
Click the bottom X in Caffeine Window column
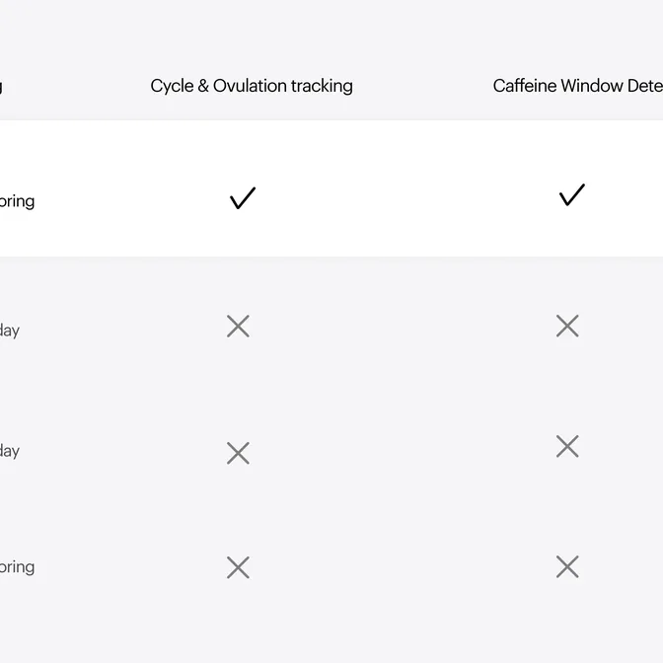[x=567, y=567]
